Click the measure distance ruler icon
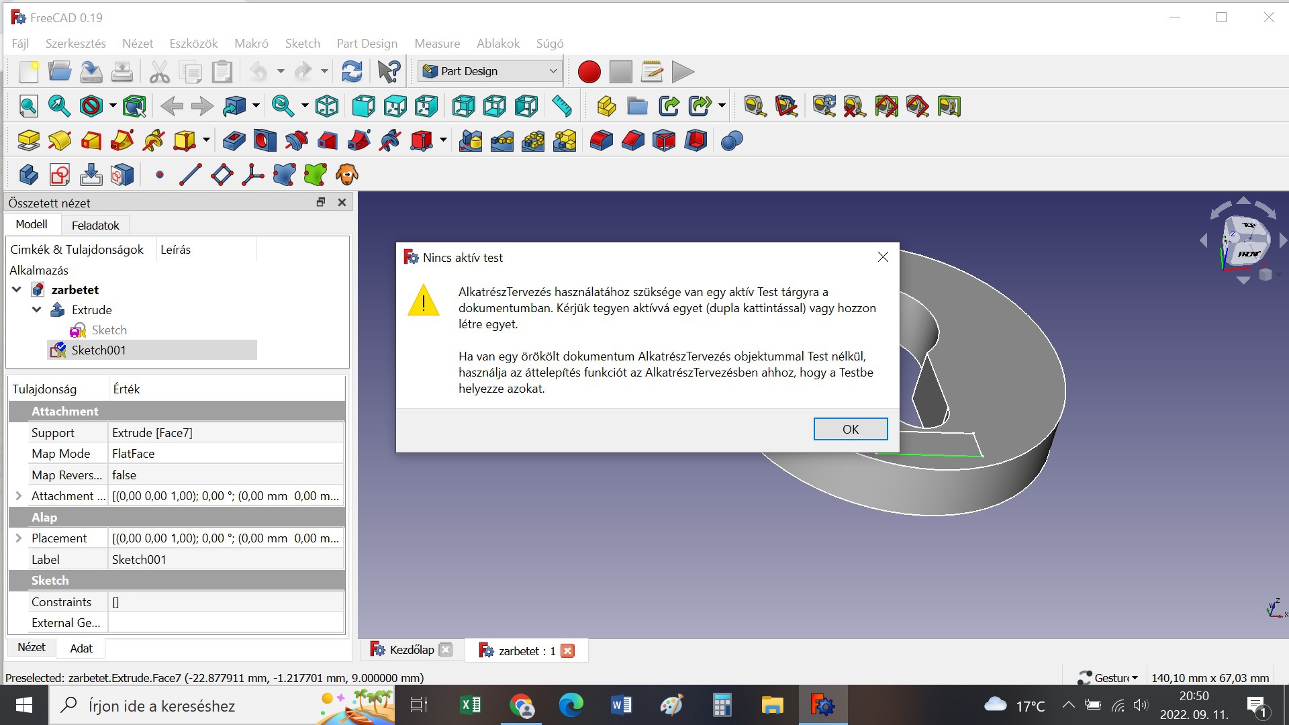This screenshot has height=725, width=1289. pyautogui.click(x=561, y=106)
